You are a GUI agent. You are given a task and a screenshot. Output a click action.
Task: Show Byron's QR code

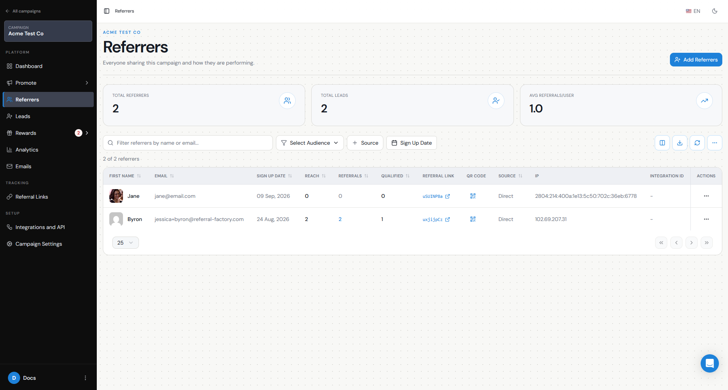[473, 219]
